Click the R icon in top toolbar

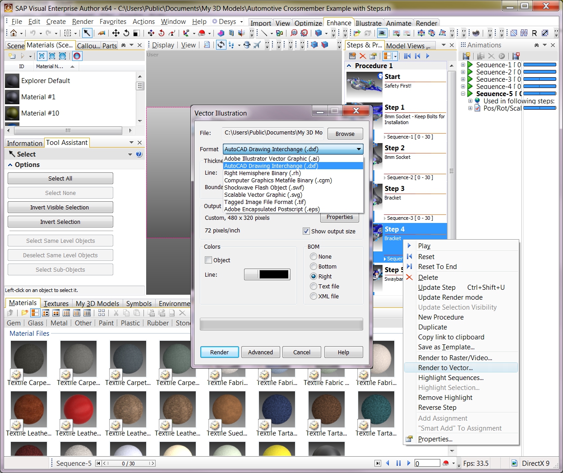(535, 33)
